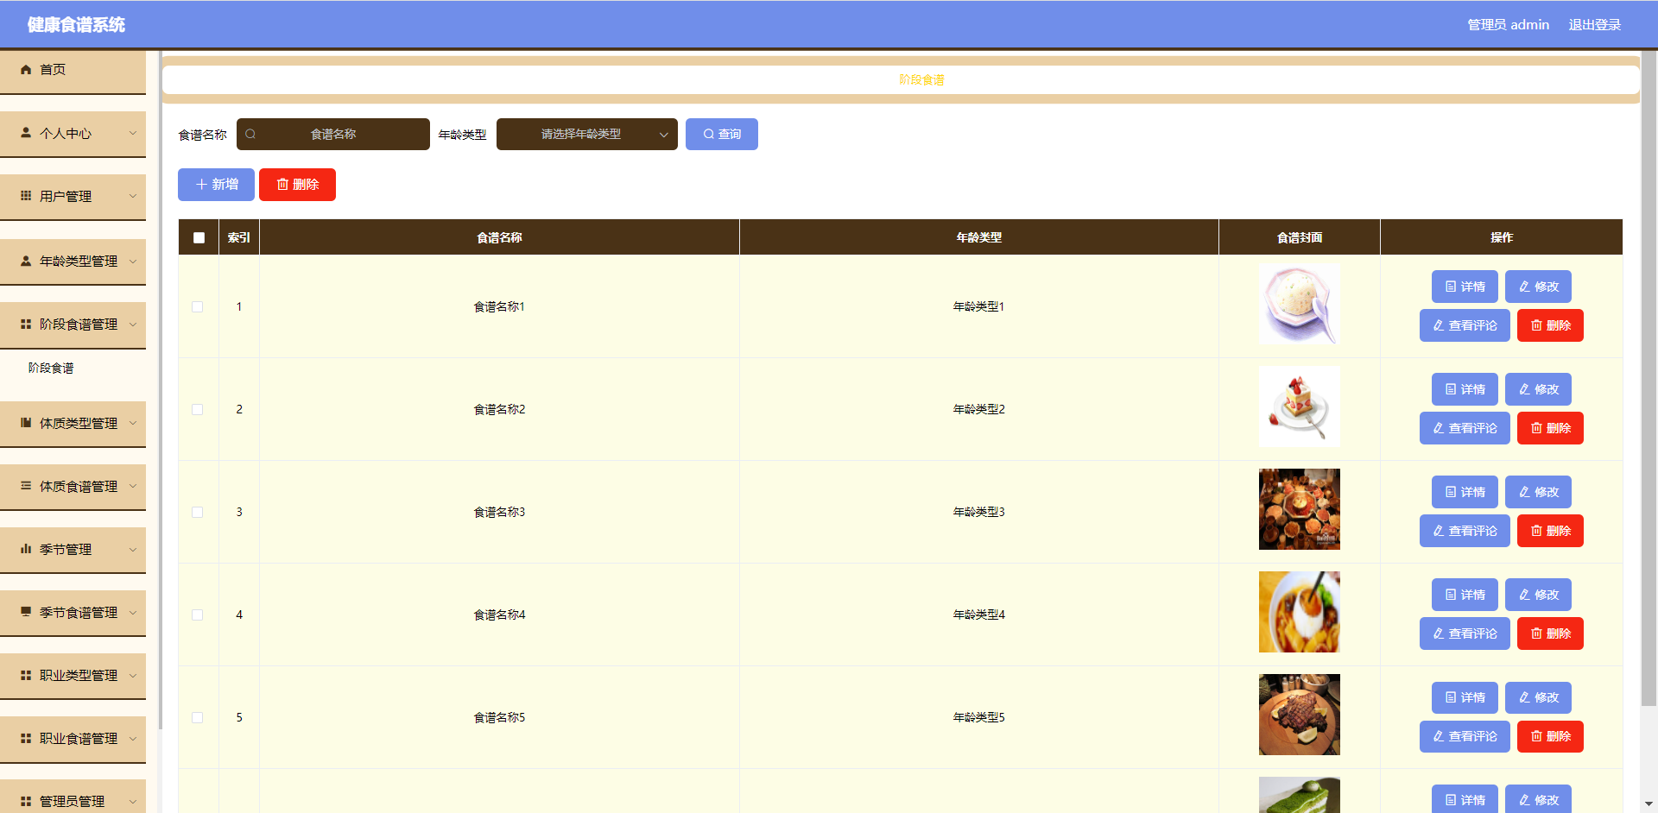Check the checkbox for row 1

(198, 306)
